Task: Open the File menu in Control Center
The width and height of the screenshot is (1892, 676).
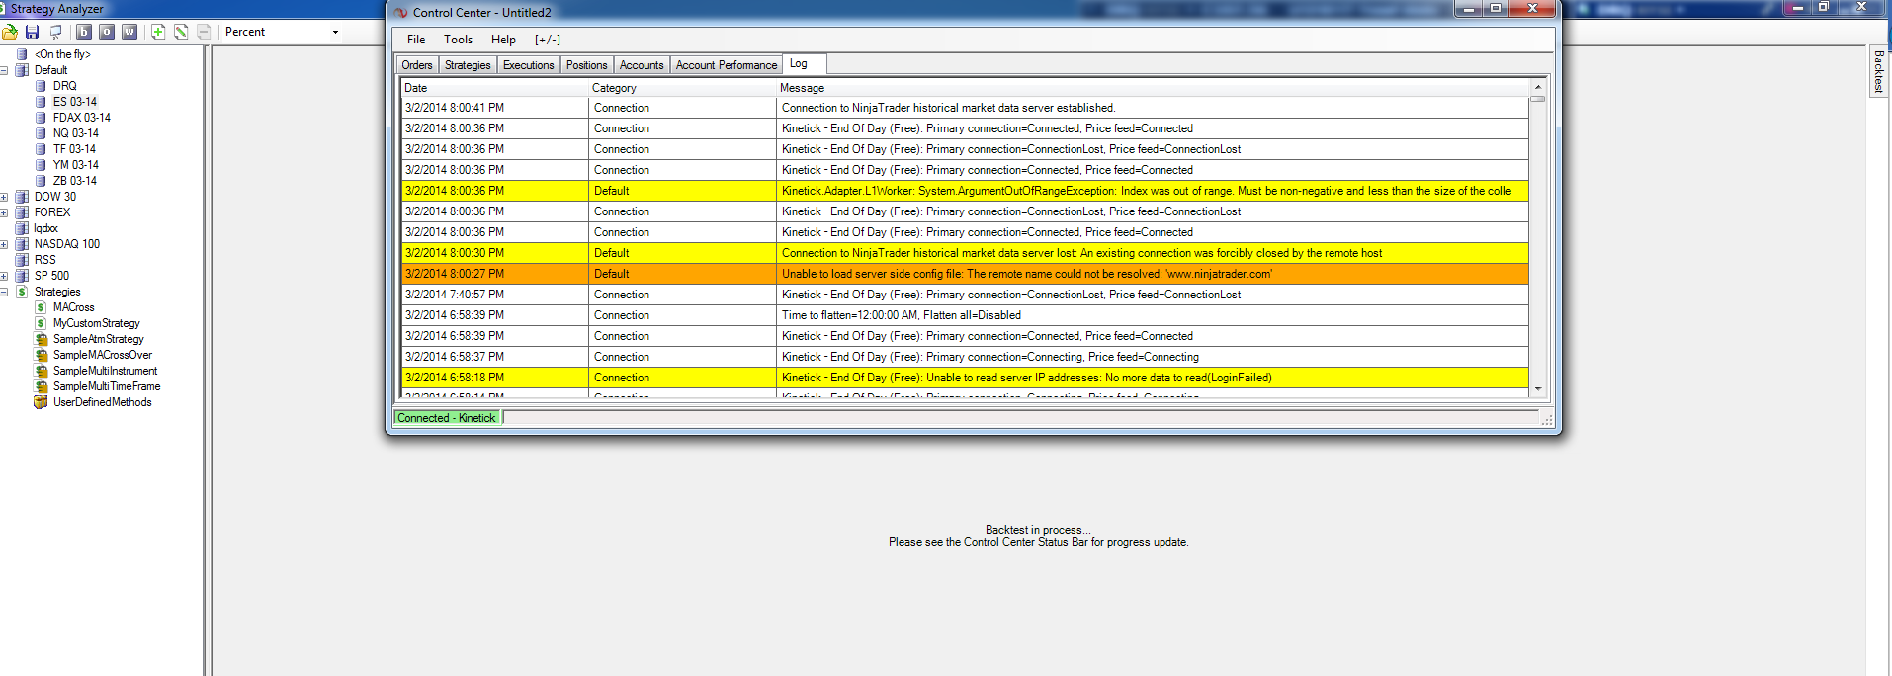Action: click(416, 40)
